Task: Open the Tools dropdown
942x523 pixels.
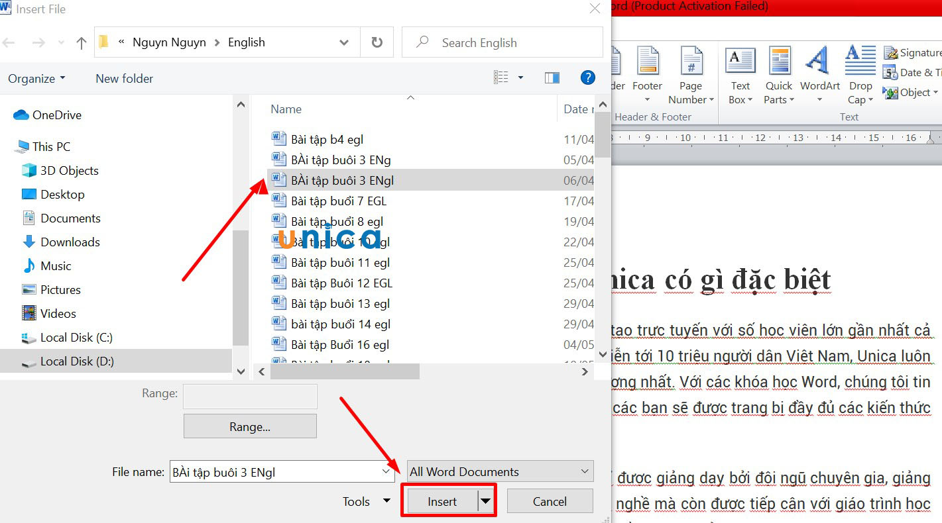Action: coord(367,501)
